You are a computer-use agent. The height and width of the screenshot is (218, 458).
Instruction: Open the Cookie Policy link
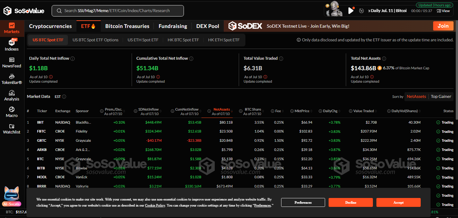[155, 206]
